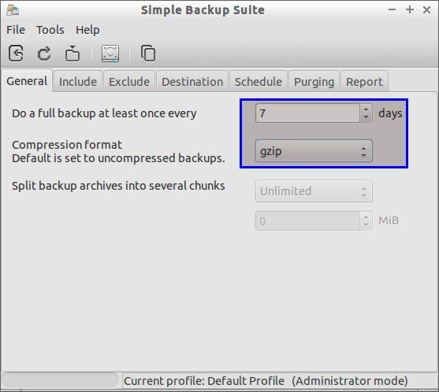Open the Unlimited chunk size dropdown
Screen dimensions: 439x392
point(314,191)
